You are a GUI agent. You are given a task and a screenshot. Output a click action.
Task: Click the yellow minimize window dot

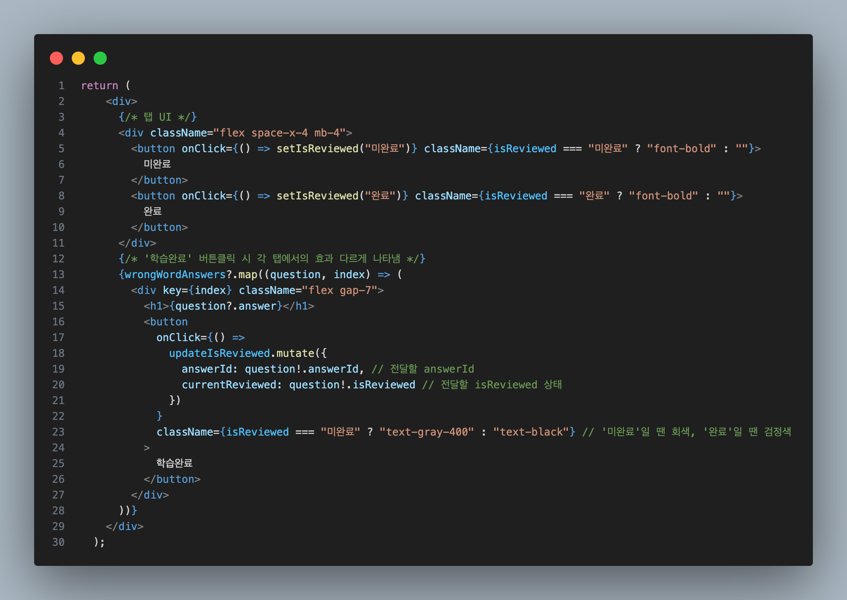78,58
